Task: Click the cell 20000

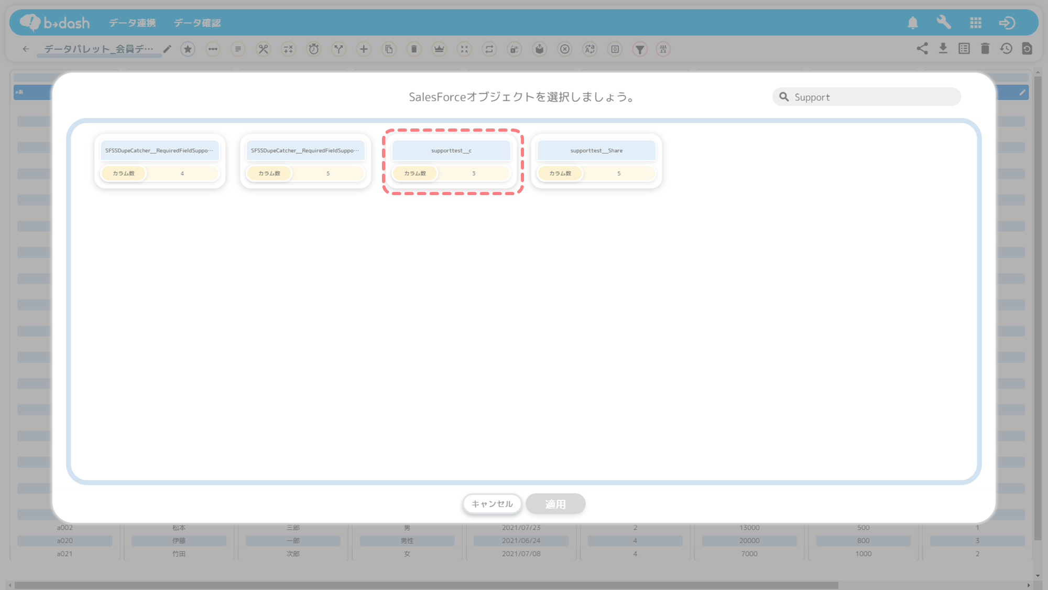Action: tap(749, 541)
